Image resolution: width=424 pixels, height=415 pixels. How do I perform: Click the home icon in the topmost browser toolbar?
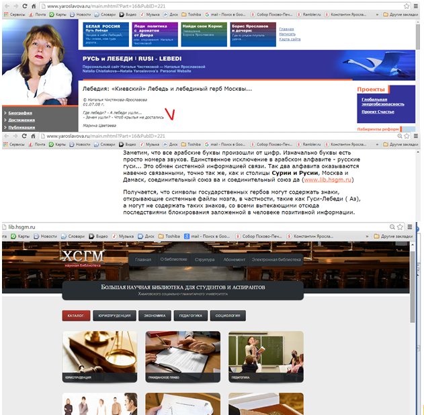click(34, 6)
